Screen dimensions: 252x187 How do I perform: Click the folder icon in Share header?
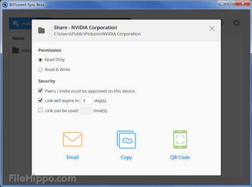point(41,31)
